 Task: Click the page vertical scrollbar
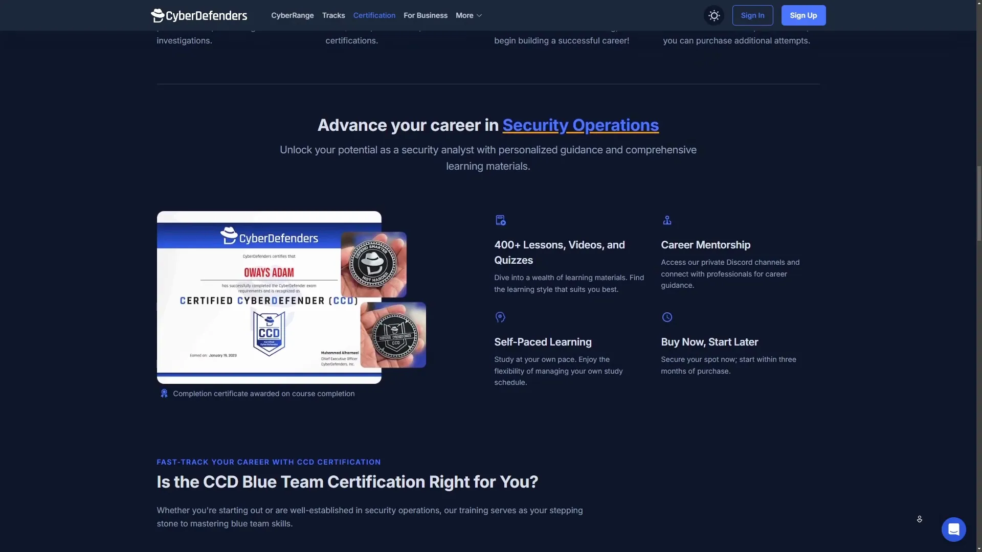[x=978, y=204]
